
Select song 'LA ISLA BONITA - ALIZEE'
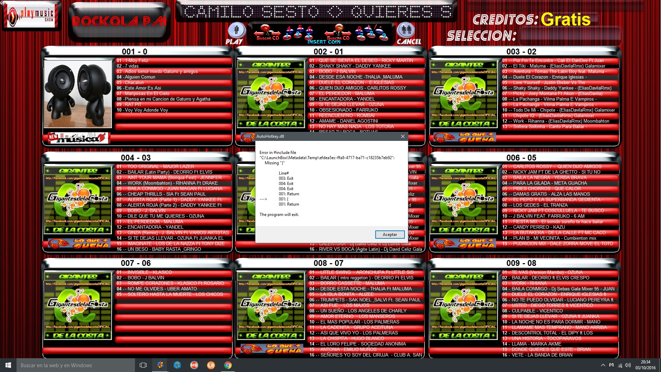tap(366, 294)
